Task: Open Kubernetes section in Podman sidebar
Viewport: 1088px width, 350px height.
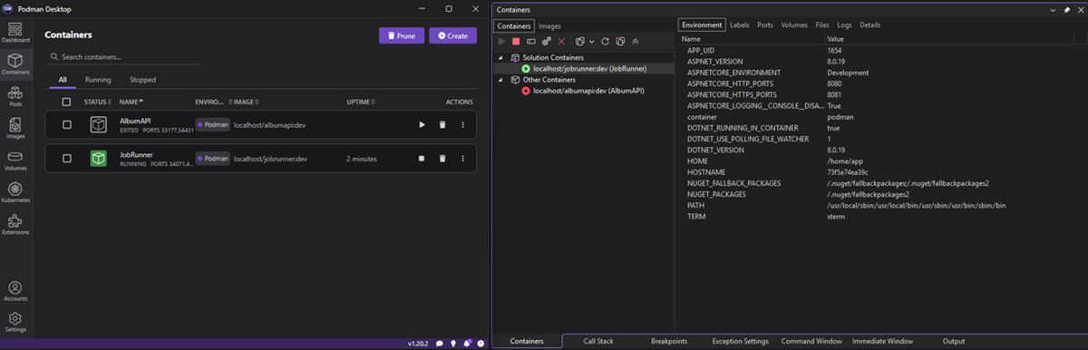Action: point(15,192)
